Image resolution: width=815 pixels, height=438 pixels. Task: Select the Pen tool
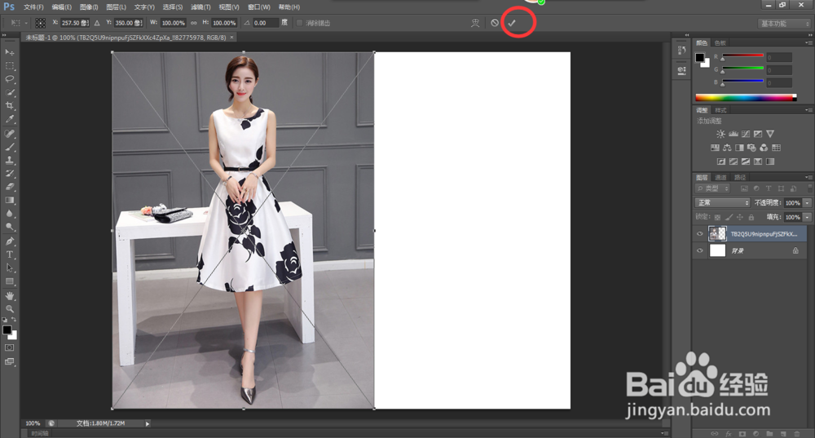[x=9, y=241]
